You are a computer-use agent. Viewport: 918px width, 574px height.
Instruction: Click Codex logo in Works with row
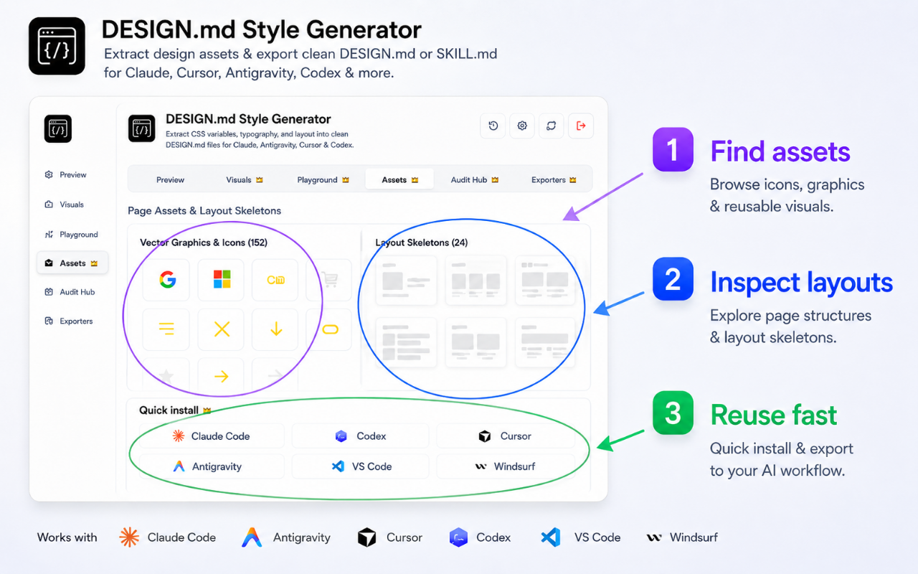pyautogui.click(x=458, y=537)
